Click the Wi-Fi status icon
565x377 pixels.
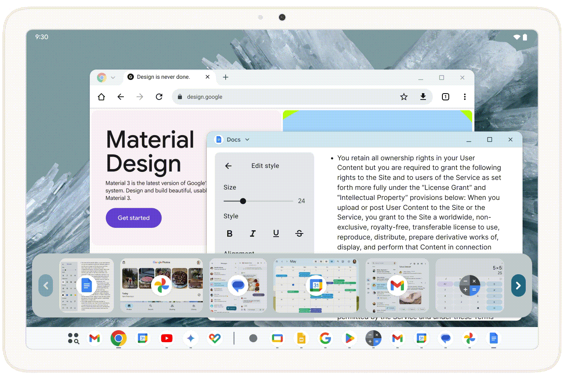[517, 37]
